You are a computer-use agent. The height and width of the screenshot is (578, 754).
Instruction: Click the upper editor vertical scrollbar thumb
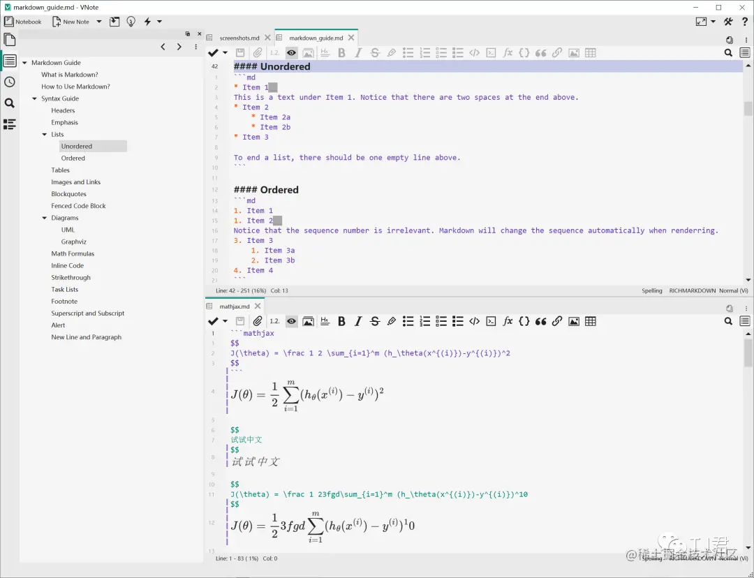point(748,109)
